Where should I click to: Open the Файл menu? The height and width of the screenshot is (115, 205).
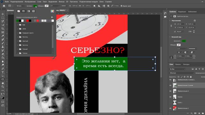[7, 2]
